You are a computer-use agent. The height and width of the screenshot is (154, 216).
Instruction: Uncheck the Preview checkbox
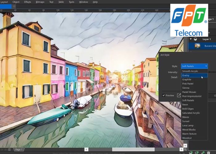point(164,95)
